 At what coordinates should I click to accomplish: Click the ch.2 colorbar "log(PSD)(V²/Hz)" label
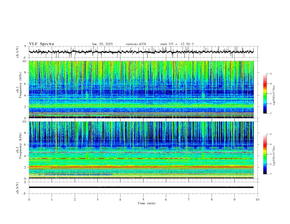pyautogui.click(x=274, y=156)
